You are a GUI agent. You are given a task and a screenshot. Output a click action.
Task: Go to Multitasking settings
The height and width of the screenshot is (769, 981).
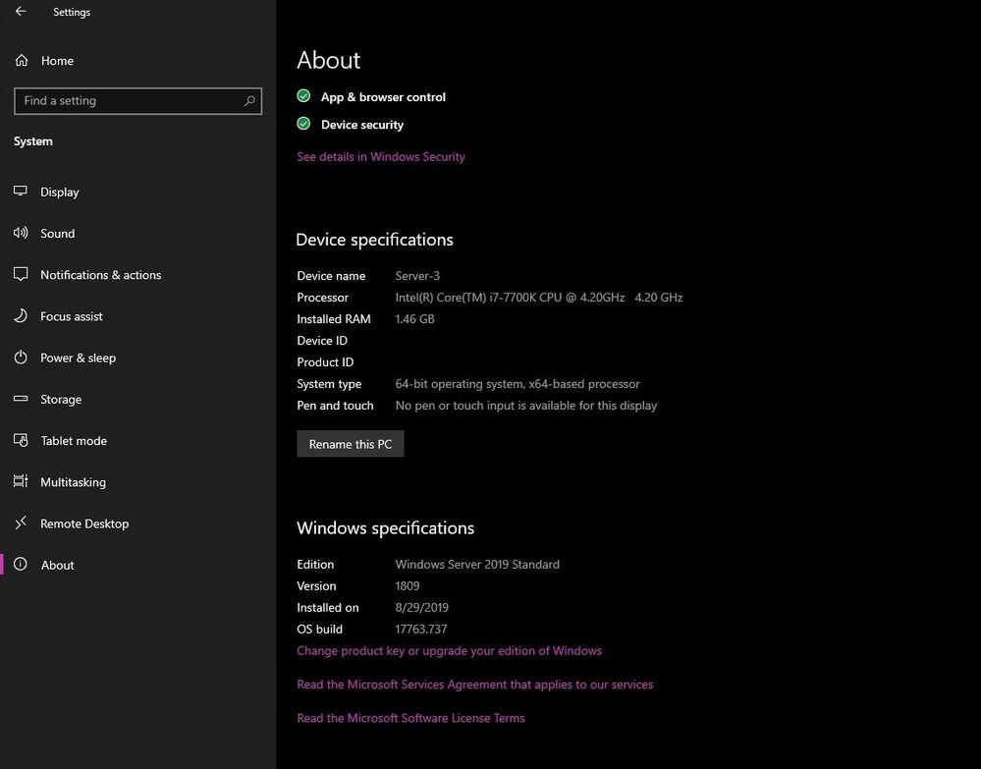[x=73, y=482]
